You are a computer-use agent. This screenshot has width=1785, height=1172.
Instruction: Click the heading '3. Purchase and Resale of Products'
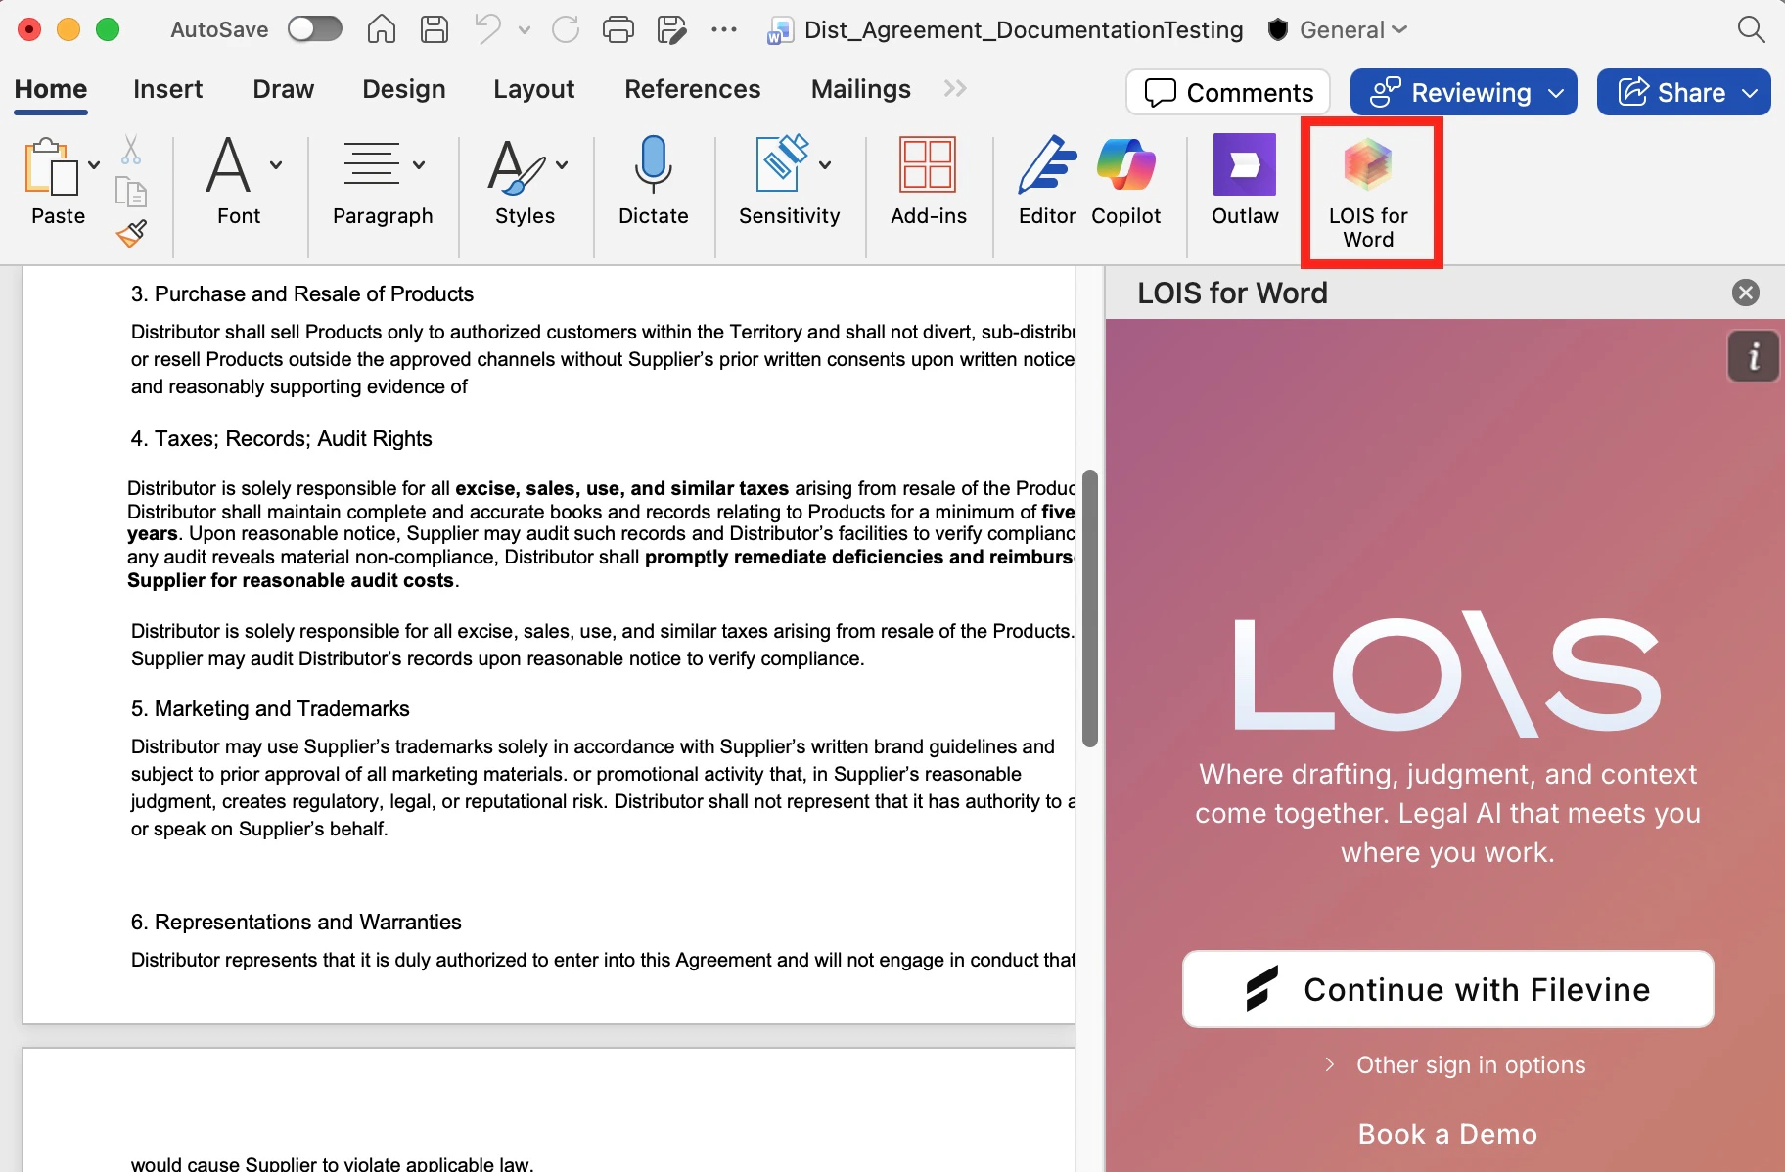(302, 293)
